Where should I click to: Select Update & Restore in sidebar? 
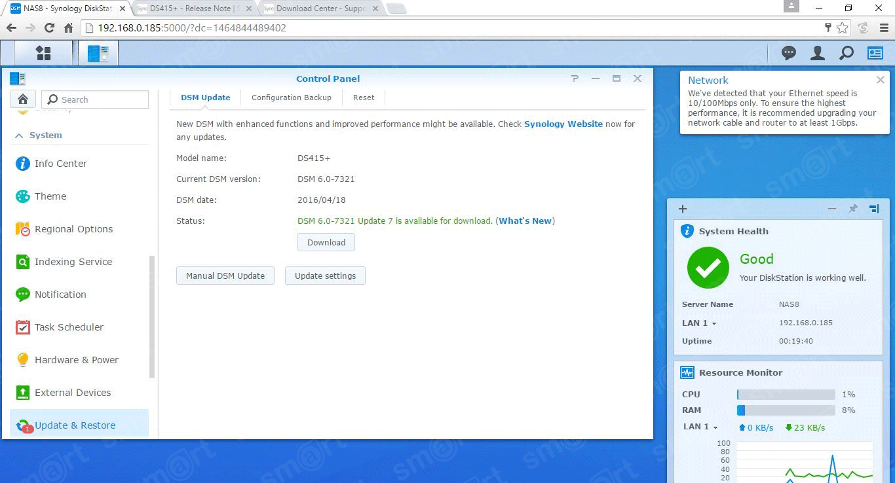79,424
